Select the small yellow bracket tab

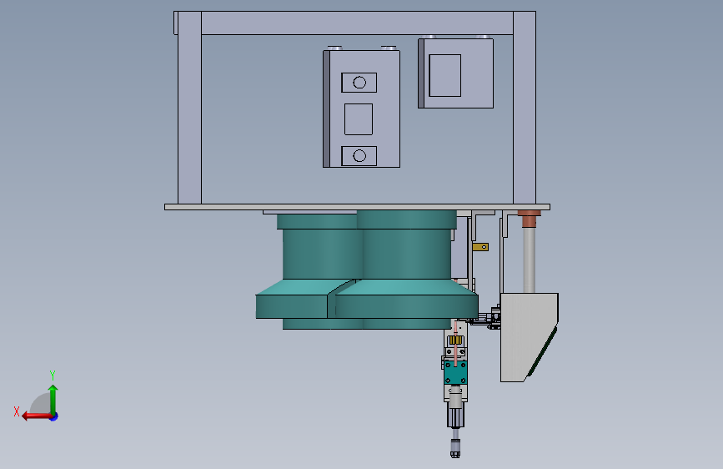point(480,247)
